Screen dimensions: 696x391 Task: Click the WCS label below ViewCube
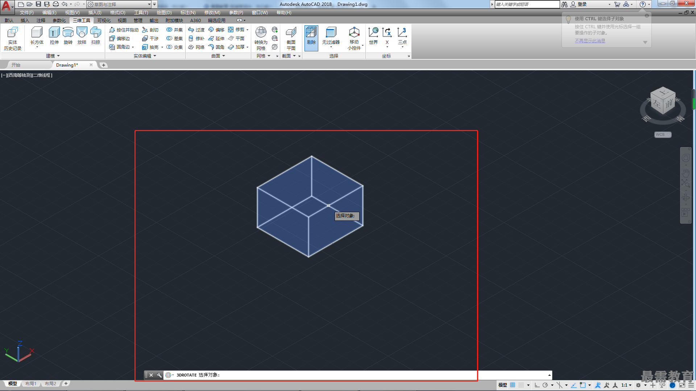click(663, 135)
